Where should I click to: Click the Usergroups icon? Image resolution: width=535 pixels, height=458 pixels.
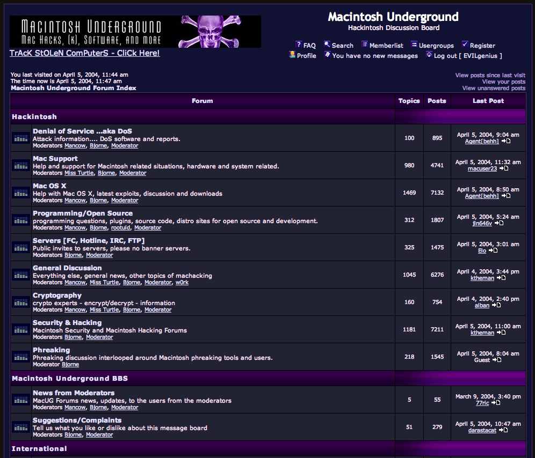click(414, 45)
